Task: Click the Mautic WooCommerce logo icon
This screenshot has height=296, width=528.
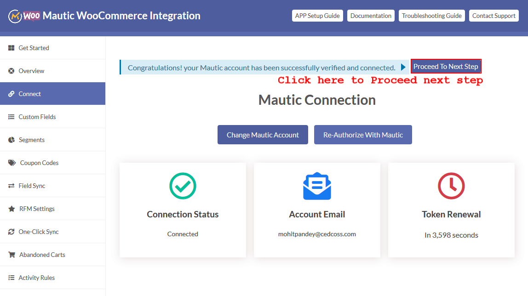Action: point(24,16)
